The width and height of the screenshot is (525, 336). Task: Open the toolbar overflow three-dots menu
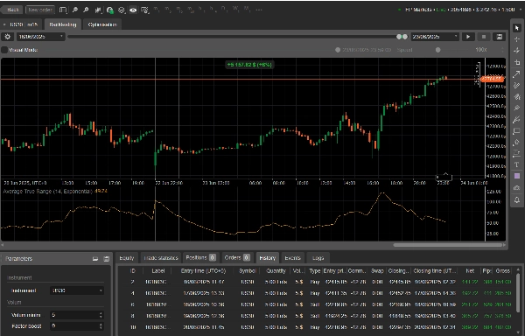click(x=259, y=10)
